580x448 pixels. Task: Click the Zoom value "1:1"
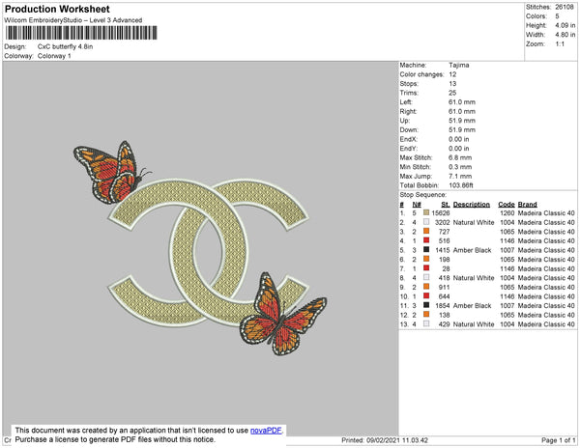tap(560, 44)
